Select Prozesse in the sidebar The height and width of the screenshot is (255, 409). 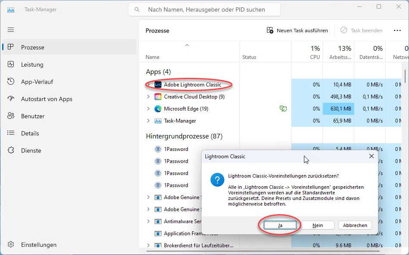coord(69,47)
